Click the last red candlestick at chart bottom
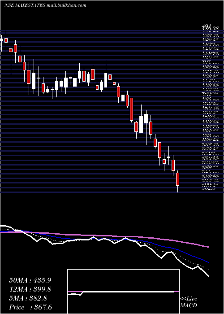Viewport: 224px width, 314px height. click(177, 179)
